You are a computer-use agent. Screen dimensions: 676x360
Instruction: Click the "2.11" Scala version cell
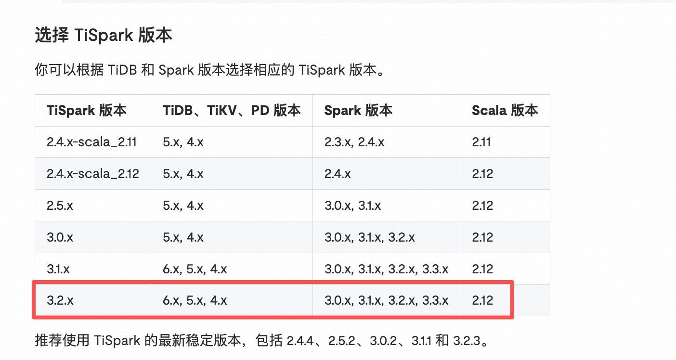[x=481, y=142]
